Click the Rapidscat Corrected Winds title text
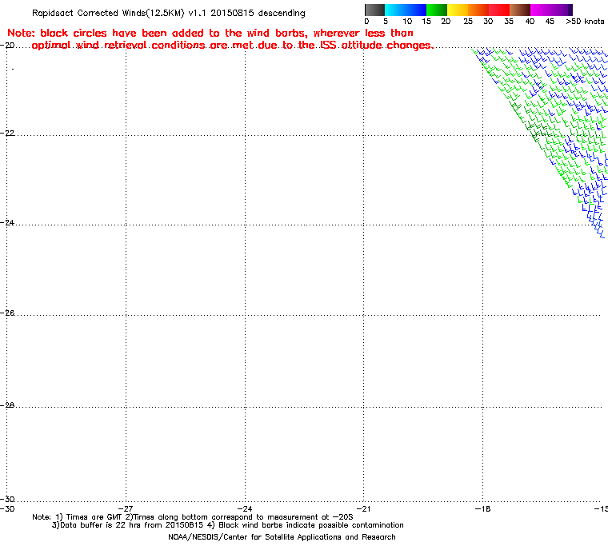The image size is (608, 550). pos(169,13)
